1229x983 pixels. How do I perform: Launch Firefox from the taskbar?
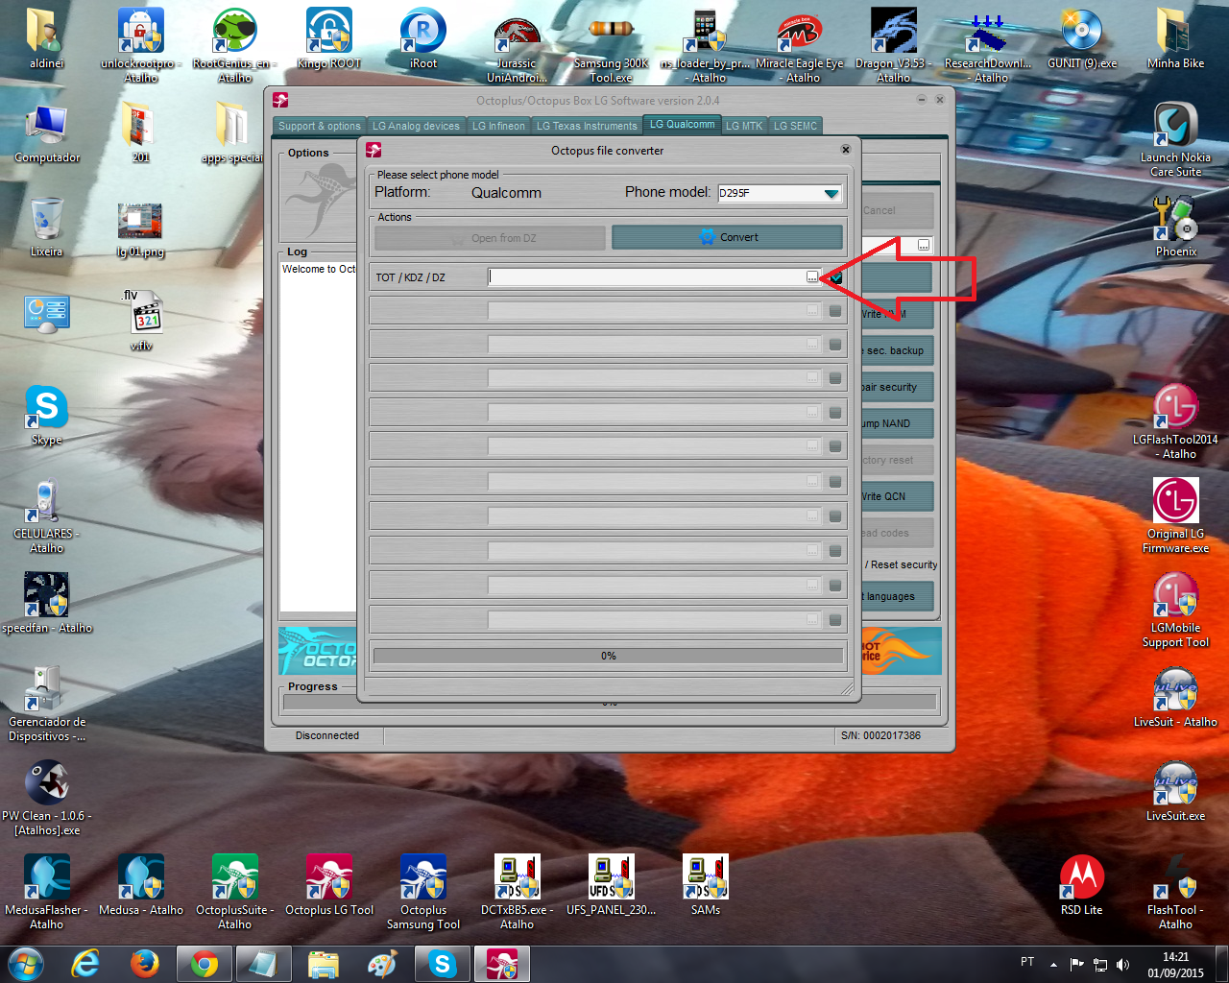click(x=145, y=964)
